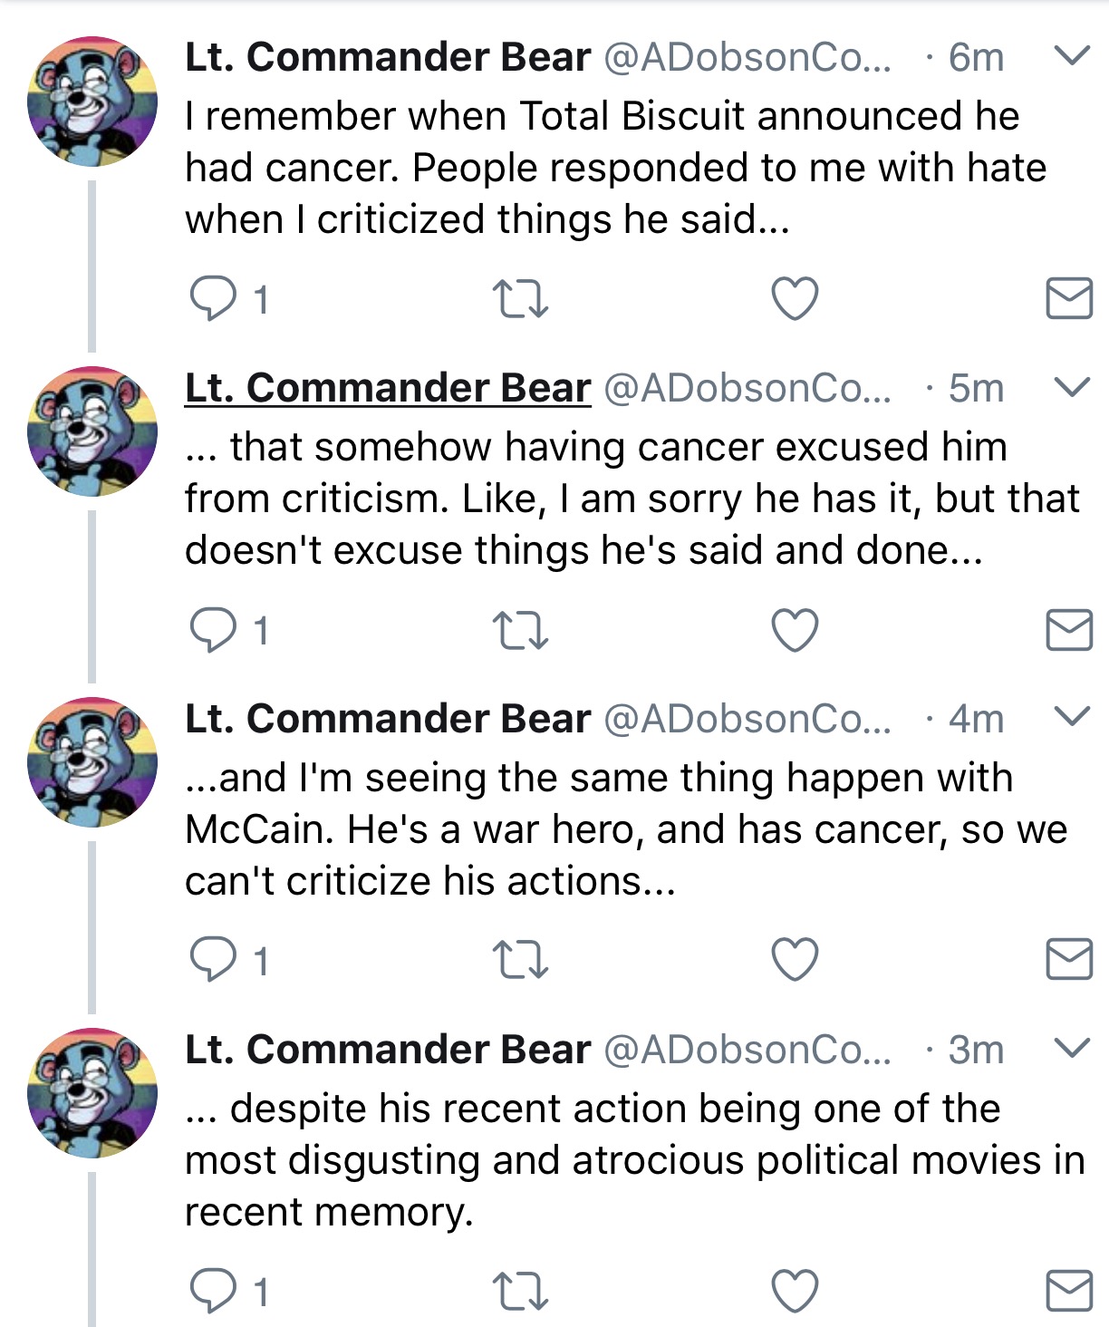Open the options chevron on the 6m tweet
This screenshot has width=1109, height=1327.
(x=1073, y=56)
